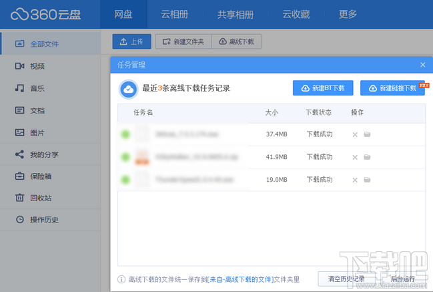Image resolution: width=433 pixels, height=292 pixels.
Task: Click the 360云盘 logo
Action: click(x=45, y=15)
